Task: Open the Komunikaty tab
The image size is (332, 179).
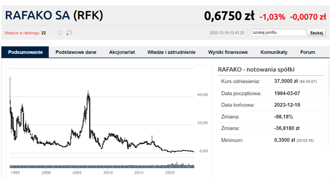Action: 274,52
